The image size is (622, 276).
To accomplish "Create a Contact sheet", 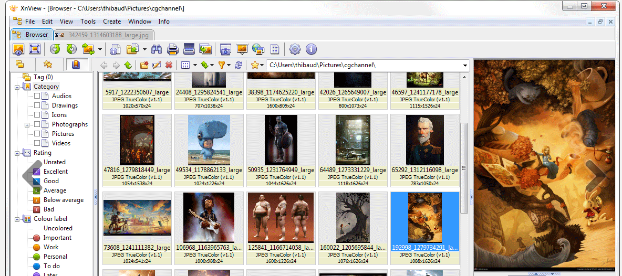I will tap(275, 49).
